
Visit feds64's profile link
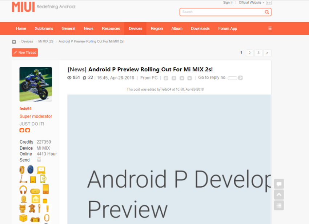(x=25, y=108)
